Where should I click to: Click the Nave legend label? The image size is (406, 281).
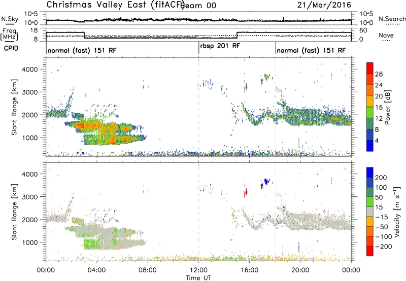tap(386, 35)
